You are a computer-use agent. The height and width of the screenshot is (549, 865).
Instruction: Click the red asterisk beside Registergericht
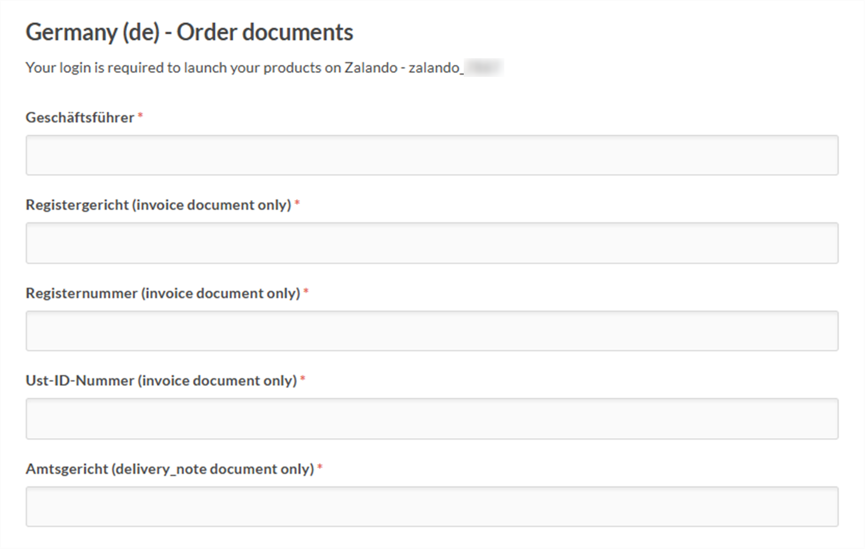tap(297, 203)
